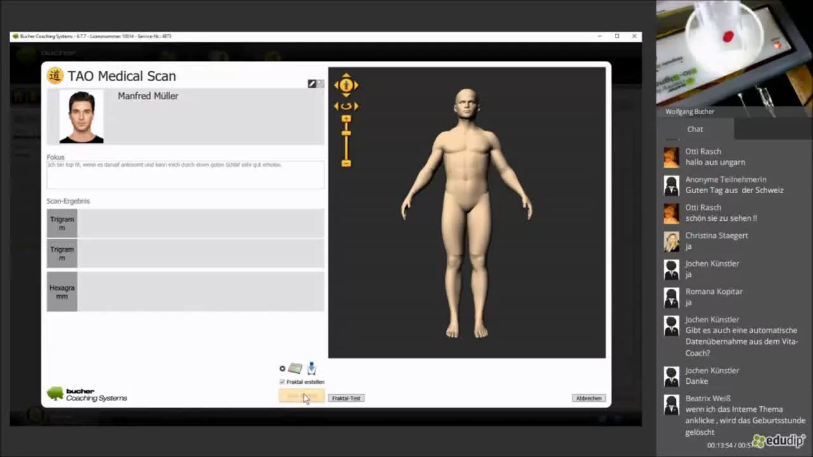Click the Hexagramm result row

tap(185, 291)
